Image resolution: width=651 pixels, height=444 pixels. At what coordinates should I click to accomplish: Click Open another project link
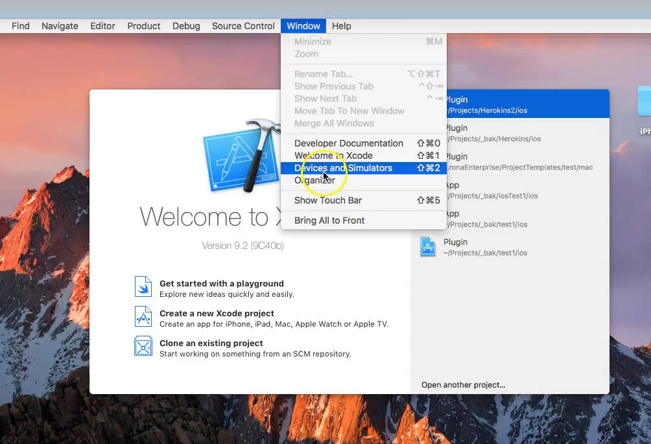click(x=464, y=385)
